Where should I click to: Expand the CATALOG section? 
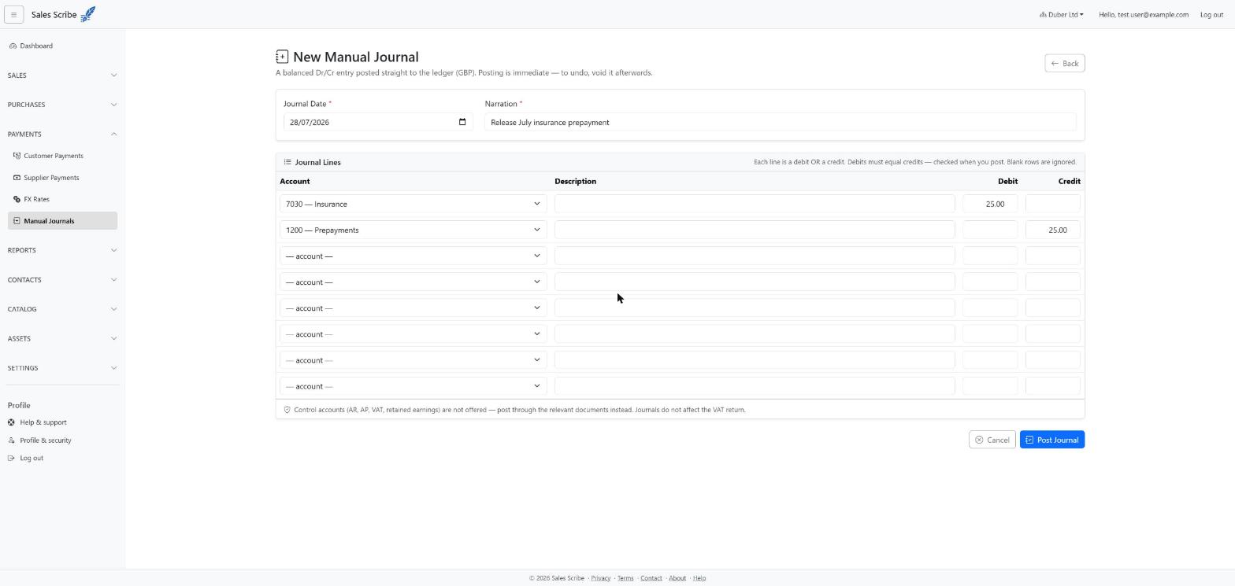click(62, 309)
